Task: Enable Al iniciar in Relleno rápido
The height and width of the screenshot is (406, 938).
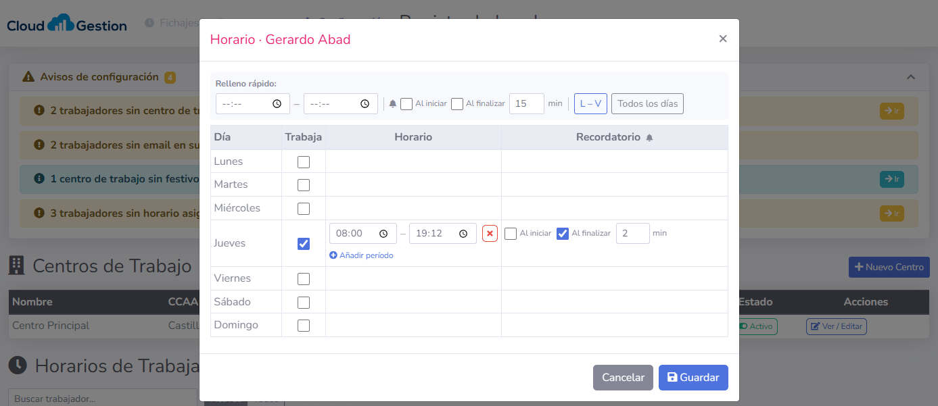Action: tap(406, 104)
